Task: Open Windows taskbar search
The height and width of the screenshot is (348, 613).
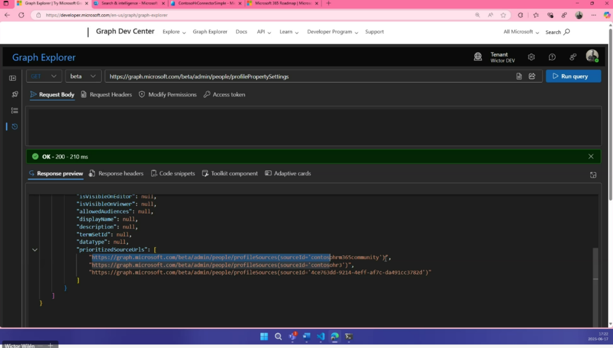Action: [x=278, y=336]
